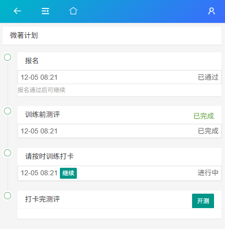The image size is (225, 229).
Task: Go to home via house icon
Action: (x=73, y=11)
